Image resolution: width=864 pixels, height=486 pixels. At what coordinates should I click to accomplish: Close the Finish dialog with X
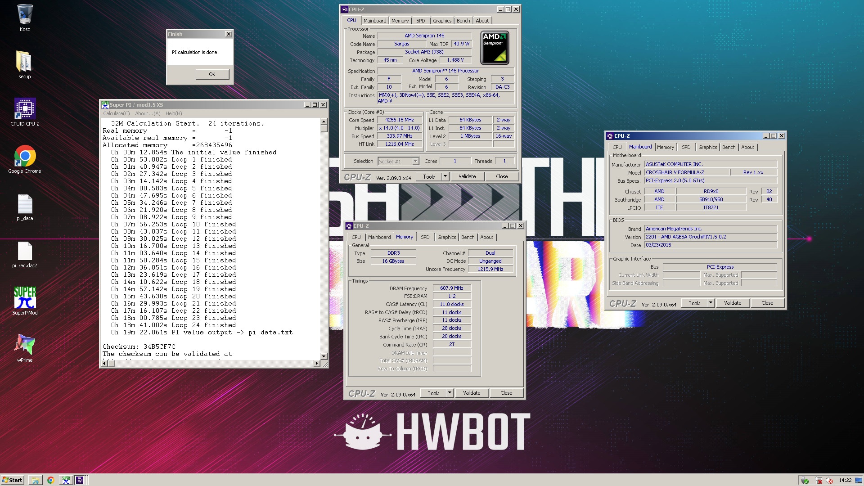tap(229, 34)
